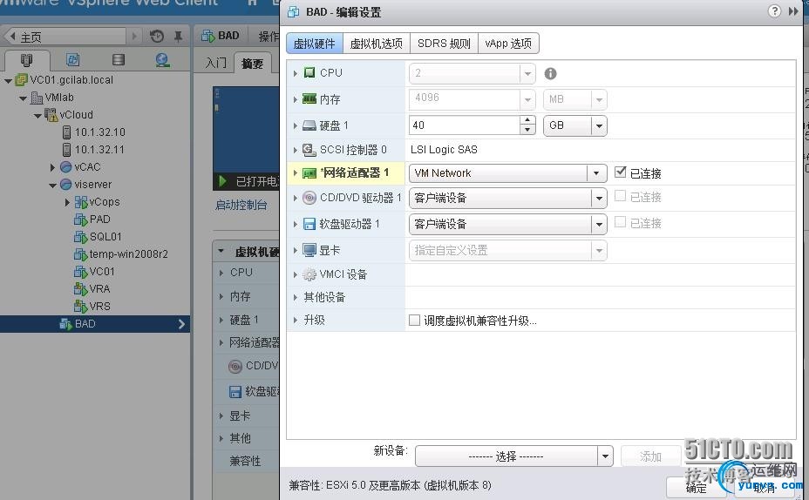This screenshot has width=809, height=500.
Task: Open the 新设备 选择 dropdown
Action: (513, 456)
